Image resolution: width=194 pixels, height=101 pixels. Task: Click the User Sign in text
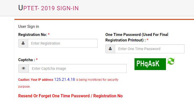(x=29, y=26)
